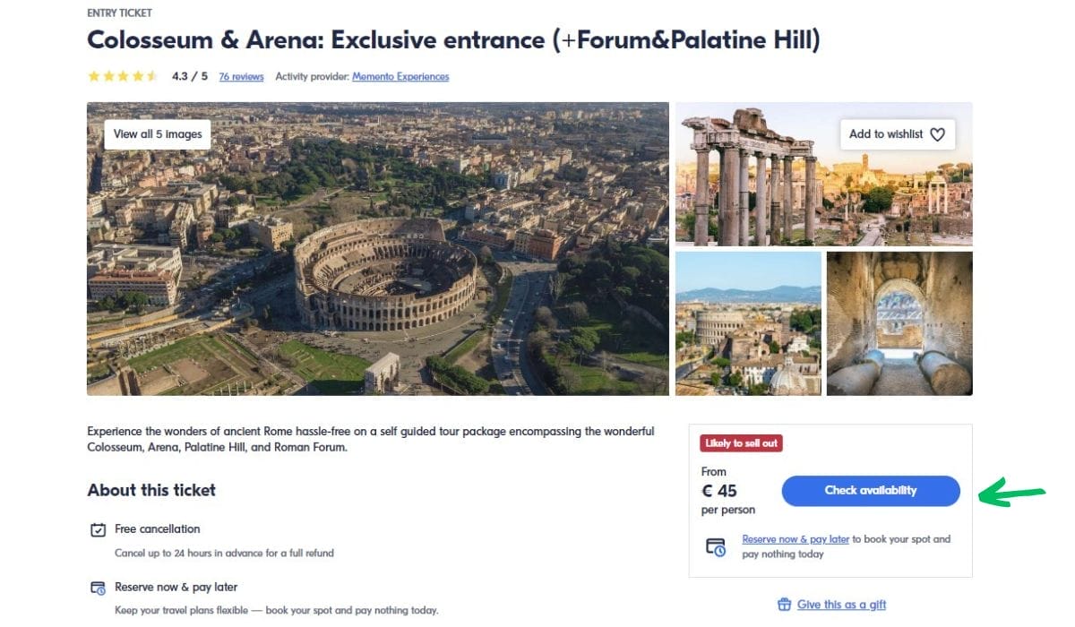Click the reserve now wallet icon in About section
The height and width of the screenshot is (627, 1075).
pyautogui.click(x=99, y=588)
